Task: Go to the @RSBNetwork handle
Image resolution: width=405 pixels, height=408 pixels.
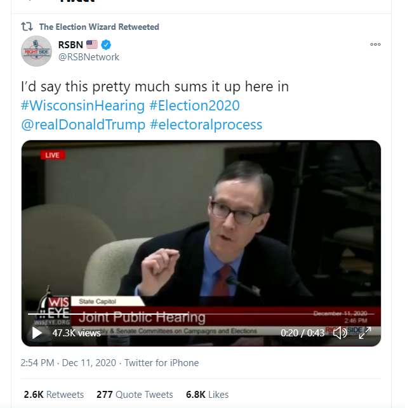Action: tap(88, 57)
